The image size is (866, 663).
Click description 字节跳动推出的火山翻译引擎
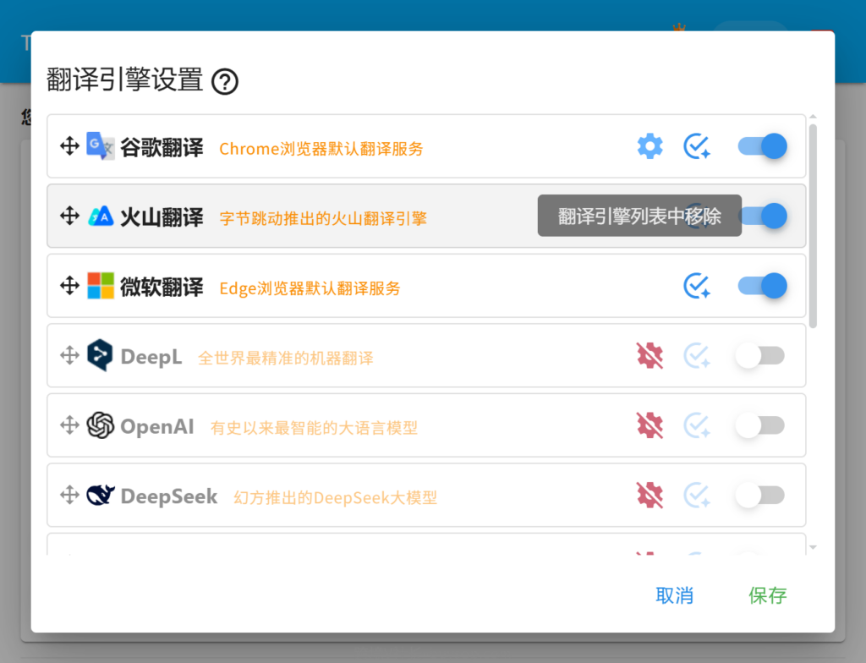point(324,218)
